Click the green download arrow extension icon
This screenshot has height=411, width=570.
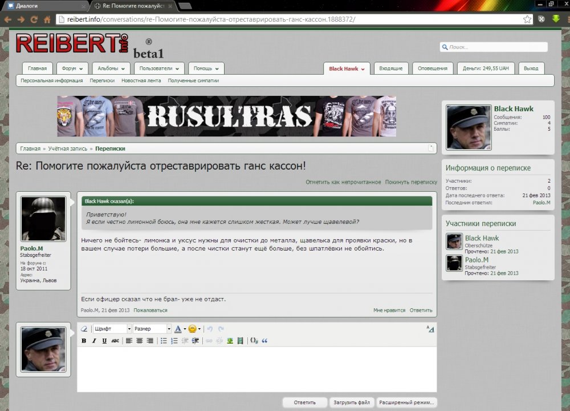[x=556, y=19]
